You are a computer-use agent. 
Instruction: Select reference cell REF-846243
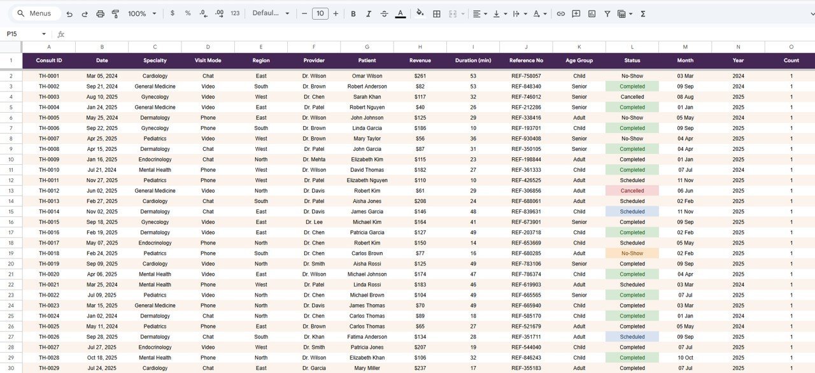(527, 358)
